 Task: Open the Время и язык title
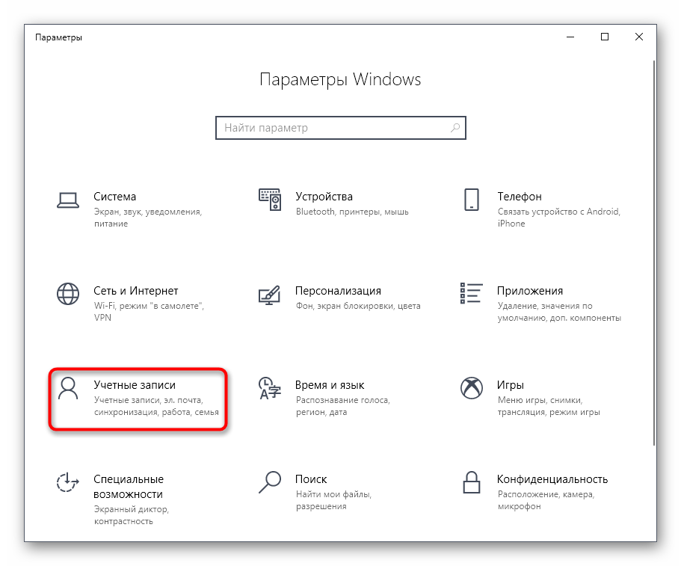(x=330, y=385)
